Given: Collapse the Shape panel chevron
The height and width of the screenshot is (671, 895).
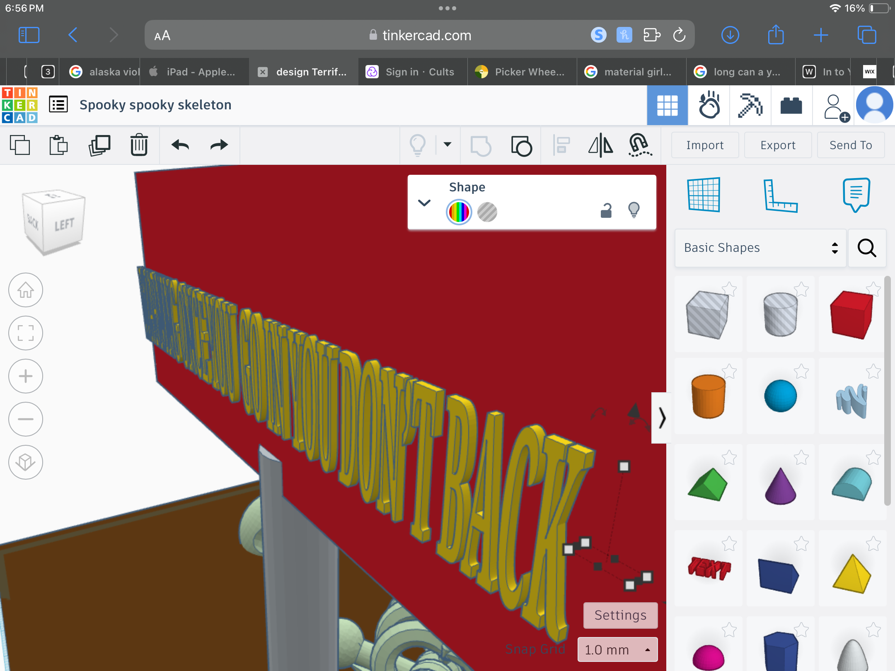Looking at the screenshot, I should pos(424,203).
